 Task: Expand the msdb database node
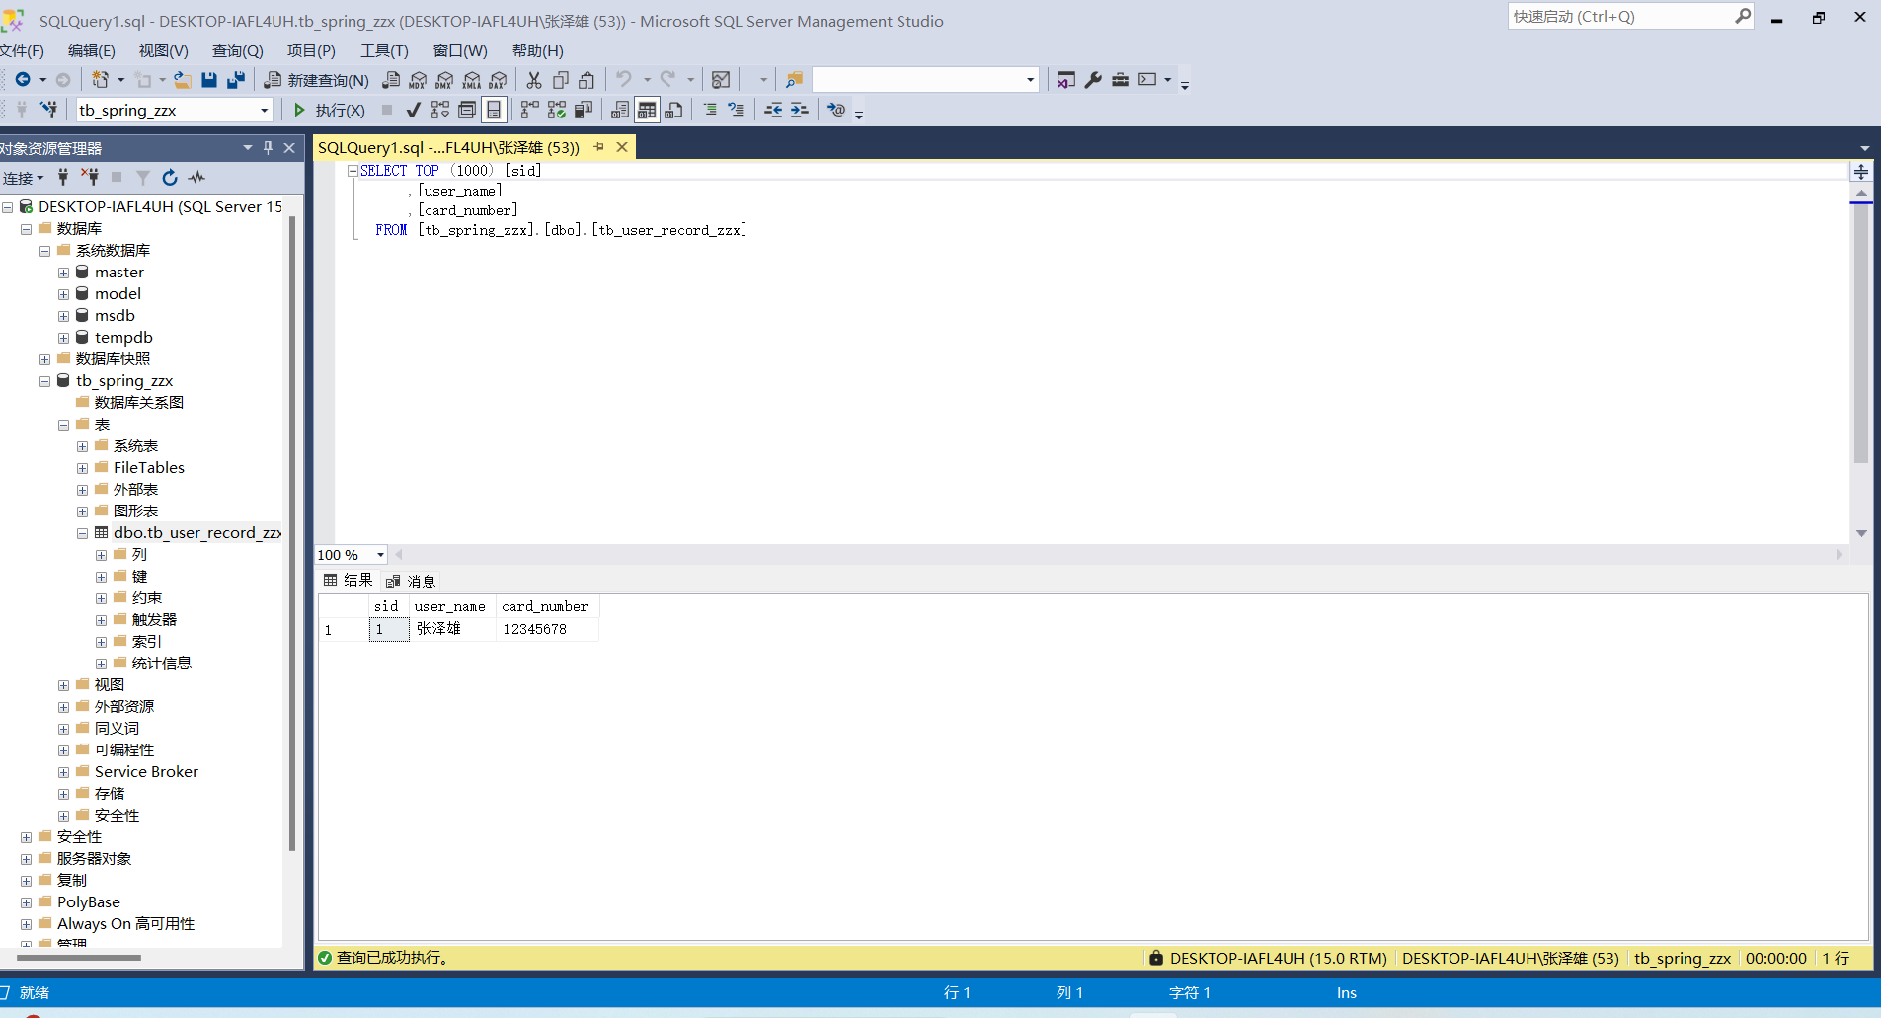click(63, 316)
